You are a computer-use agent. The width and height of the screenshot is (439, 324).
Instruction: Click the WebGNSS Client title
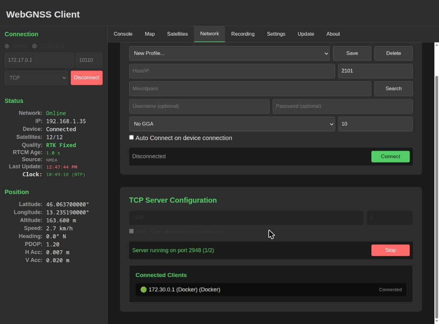pyautogui.click(x=43, y=14)
